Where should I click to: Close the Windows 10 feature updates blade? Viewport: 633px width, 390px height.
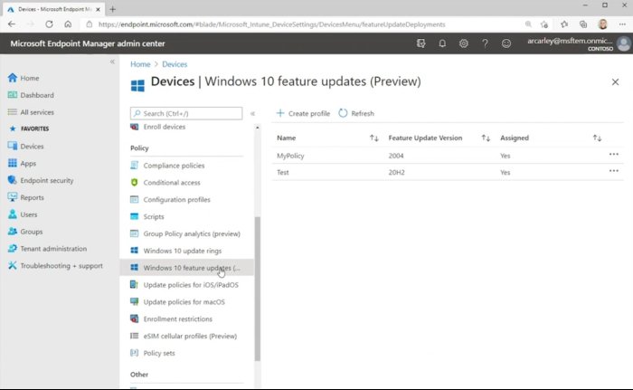tap(615, 82)
